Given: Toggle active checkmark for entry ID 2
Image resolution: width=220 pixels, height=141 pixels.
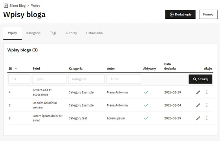Looking at the screenshot, I should point(146,118).
